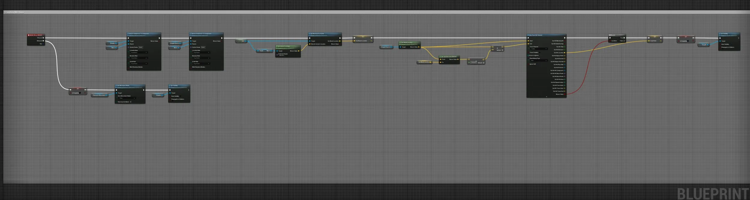Click Add pin on the add (+) node

(x=500, y=50)
